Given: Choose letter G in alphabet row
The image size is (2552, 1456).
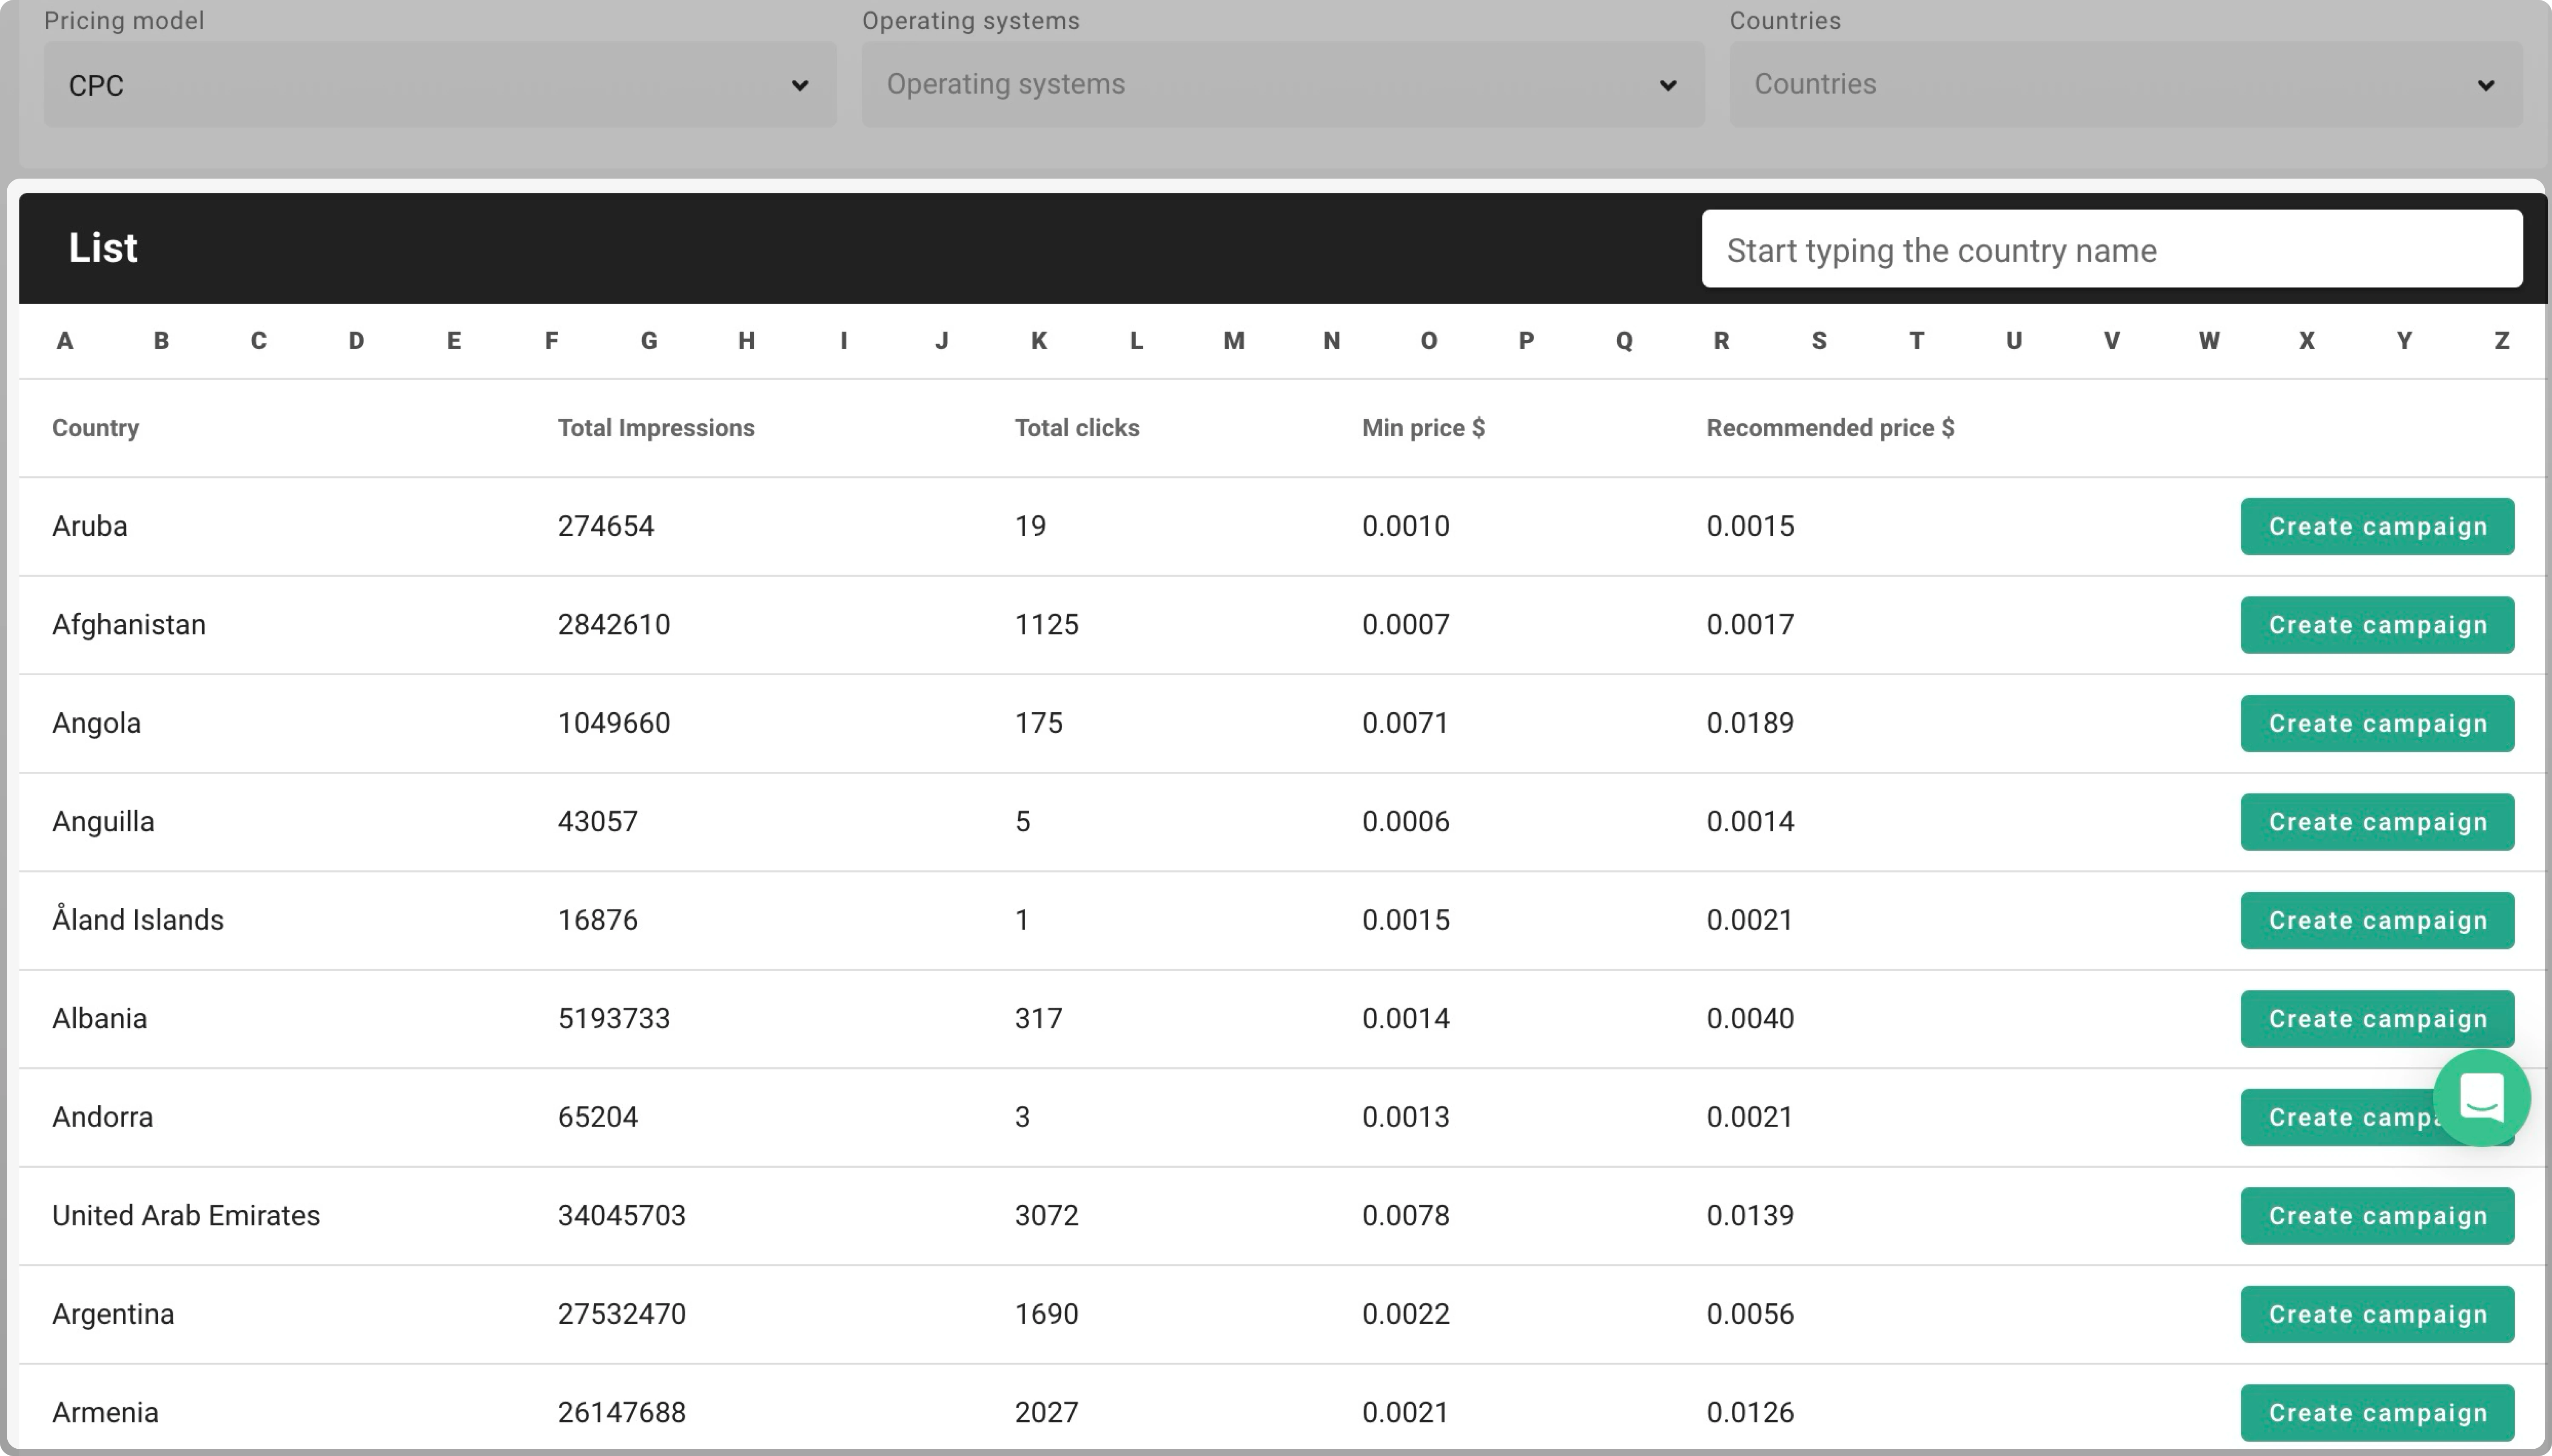Looking at the screenshot, I should pyautogui.click(x=649, y=341).
